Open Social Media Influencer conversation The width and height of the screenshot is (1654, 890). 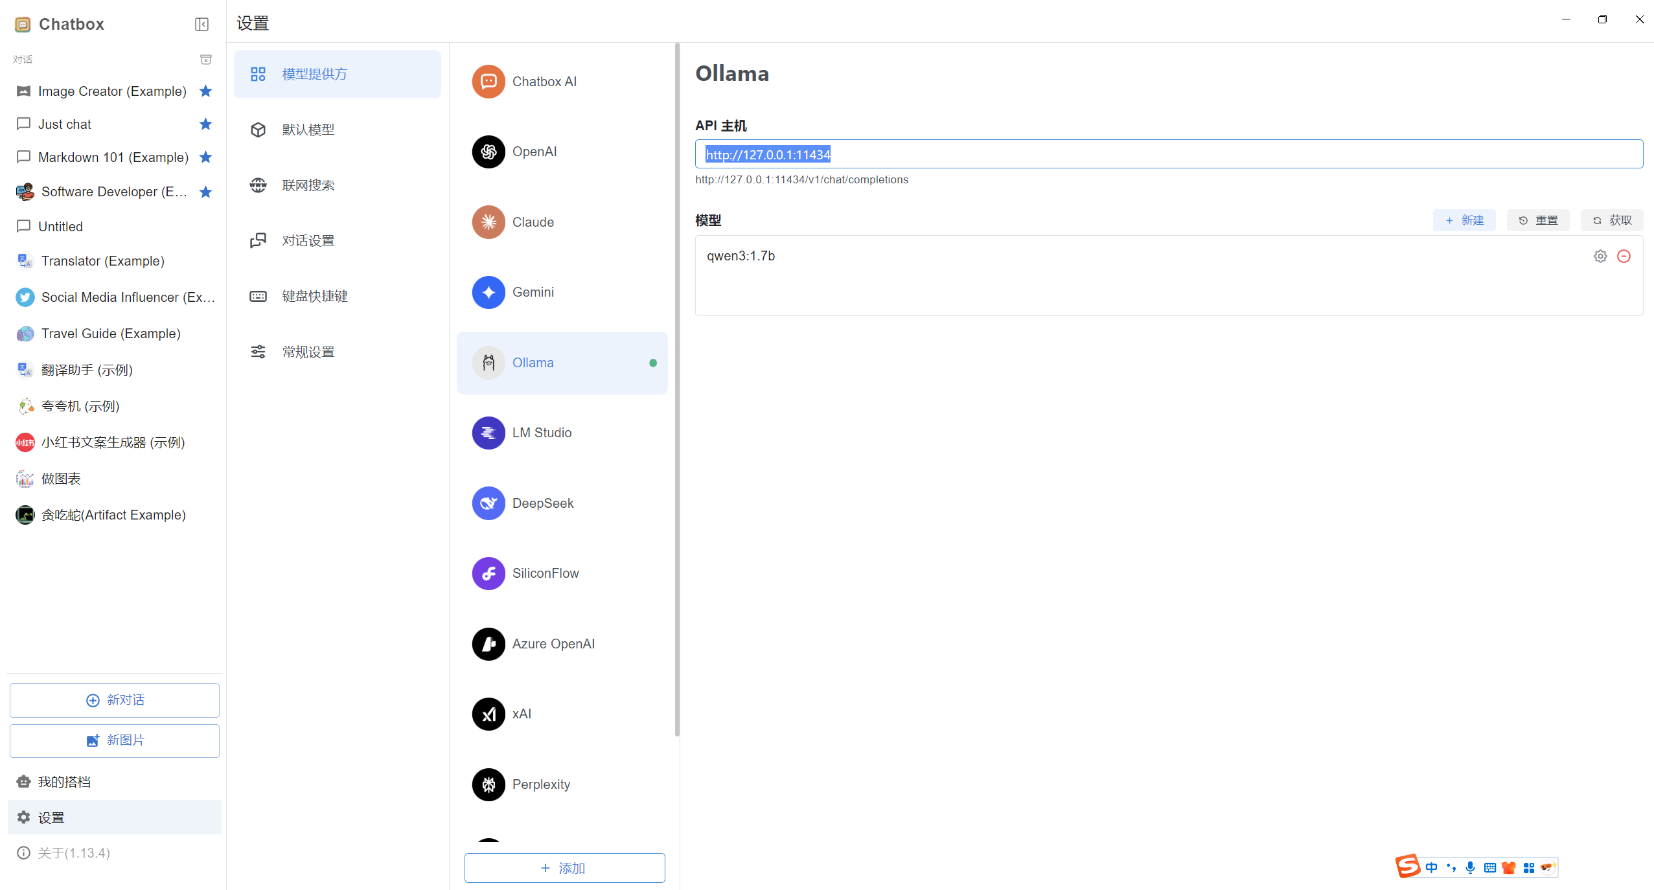click(x=115, y=297)
